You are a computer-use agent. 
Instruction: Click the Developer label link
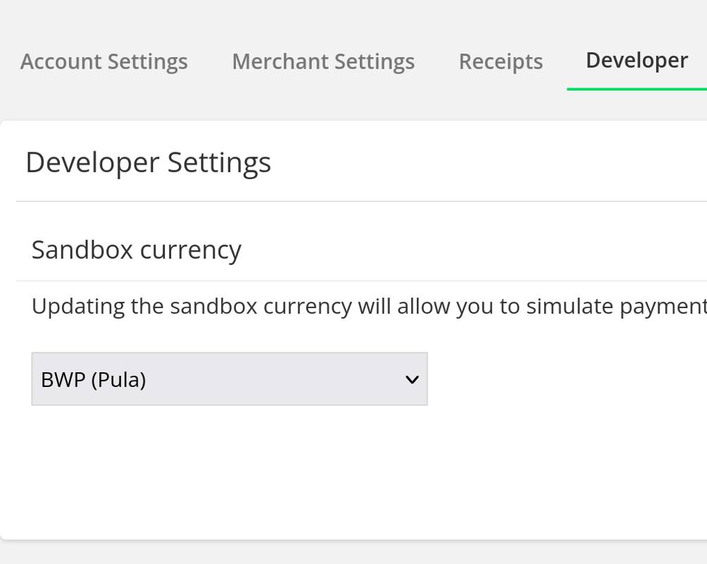point(636,60)
